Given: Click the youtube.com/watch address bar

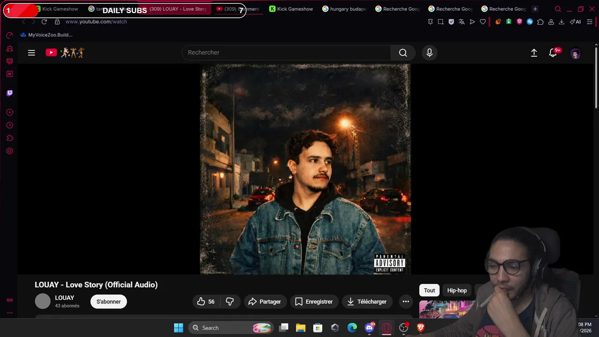Looking at the screenshot, I should click(96, 22).
